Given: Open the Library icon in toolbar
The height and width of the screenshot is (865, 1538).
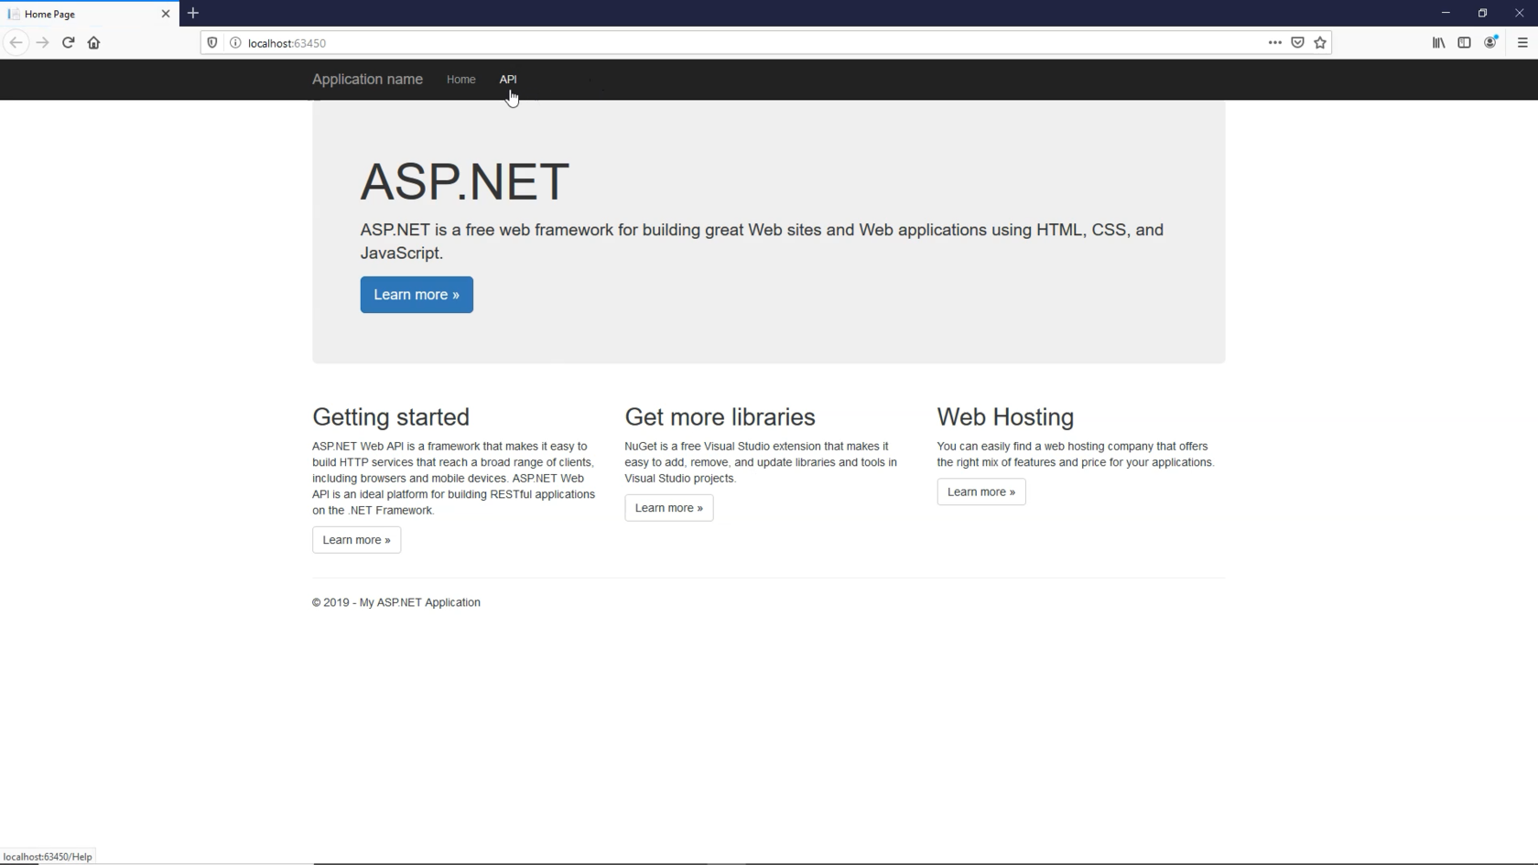Looking at the screenshot, I should (1438, 43).
